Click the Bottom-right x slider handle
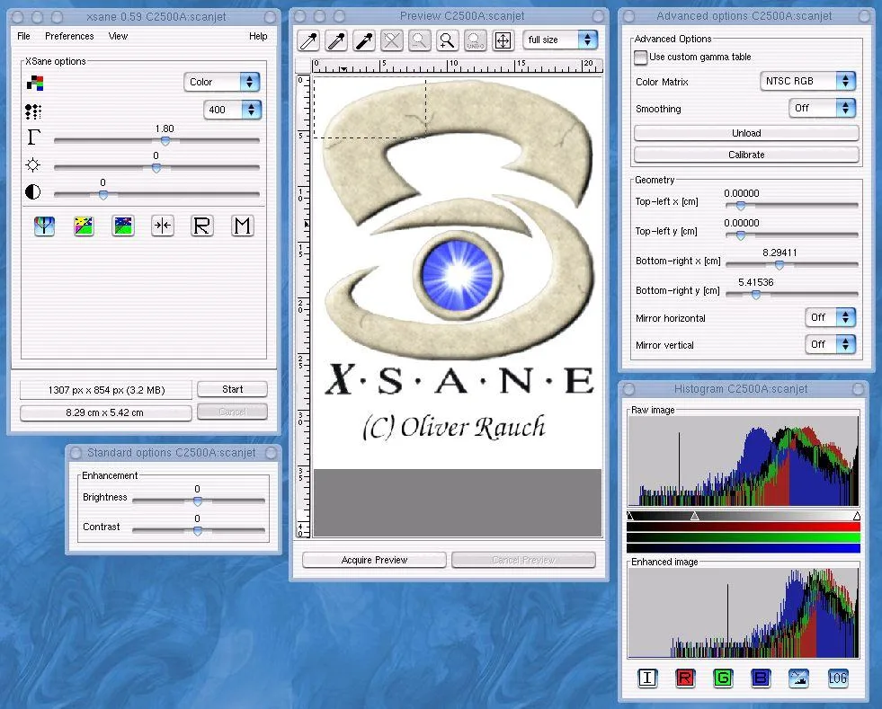Image resolution: width=882 pixels, height=709 pixels. (780, 265)
